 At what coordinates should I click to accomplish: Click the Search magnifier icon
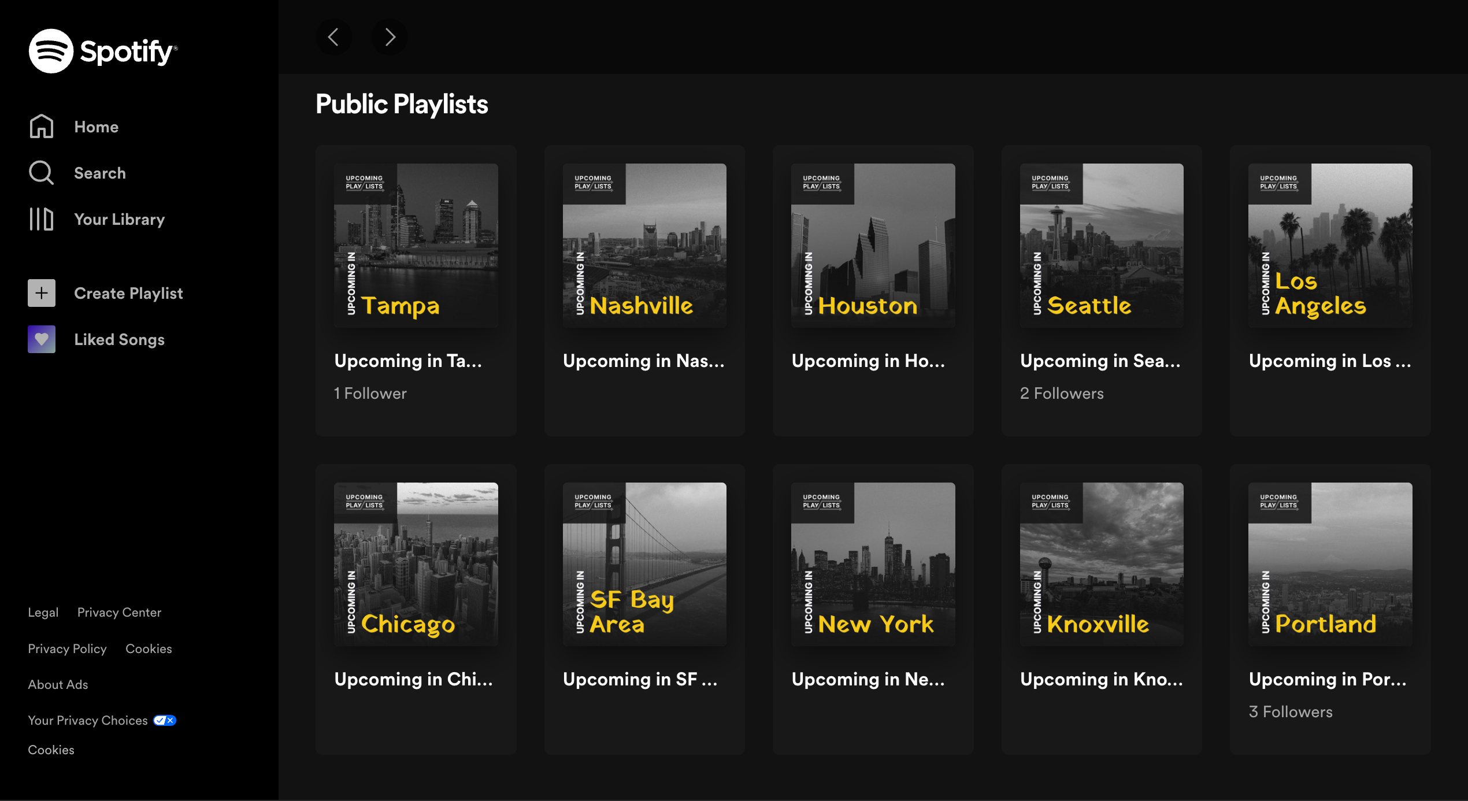pyautogui.click(x=42, y=173)
